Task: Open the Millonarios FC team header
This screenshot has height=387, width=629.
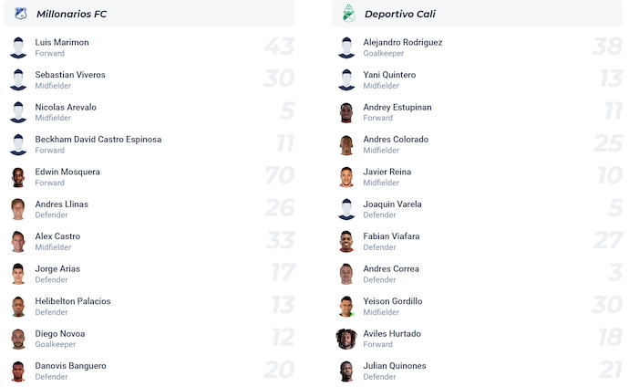Action: pyautogui.click(x=71, y=14)
